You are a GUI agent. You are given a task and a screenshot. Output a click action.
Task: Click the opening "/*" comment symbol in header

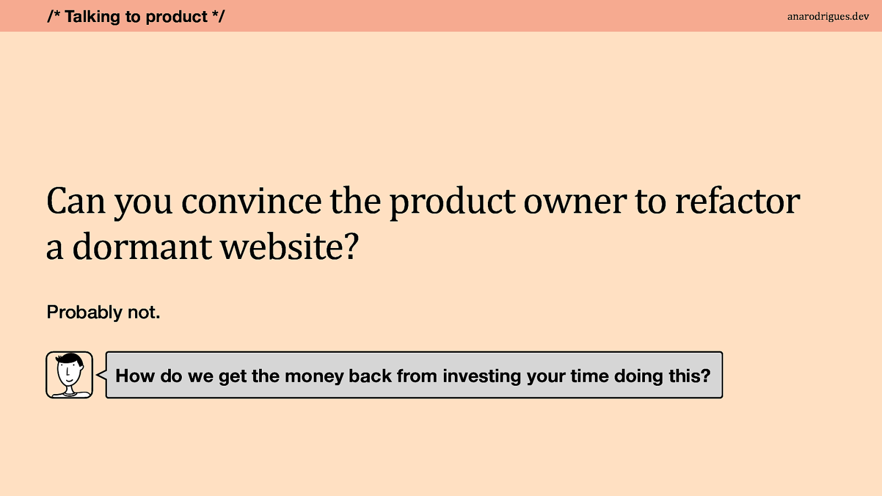pyautogui.click(x=53, y=16)
